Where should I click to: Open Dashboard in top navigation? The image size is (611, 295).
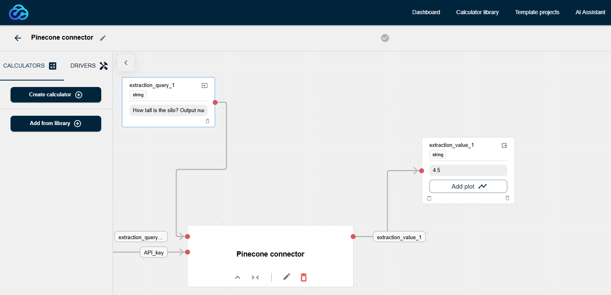click(426, 12)
